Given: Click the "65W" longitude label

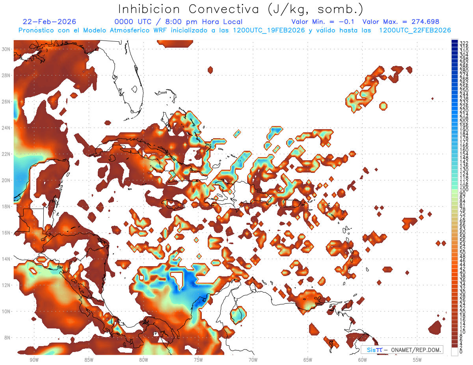Looking at the screenshot, I should pyautogui.click(x=308, y=360).
